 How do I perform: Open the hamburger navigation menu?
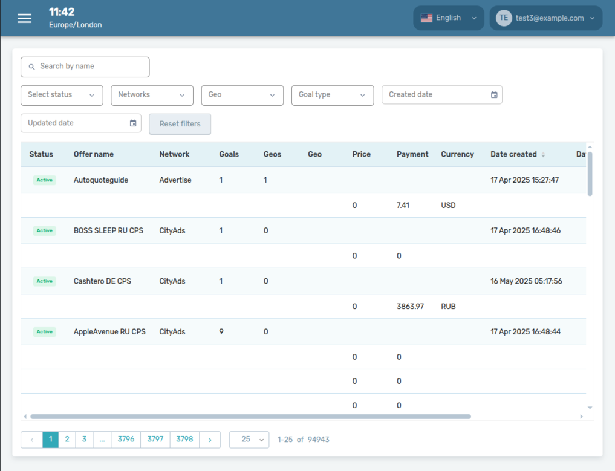coord(24,18)
